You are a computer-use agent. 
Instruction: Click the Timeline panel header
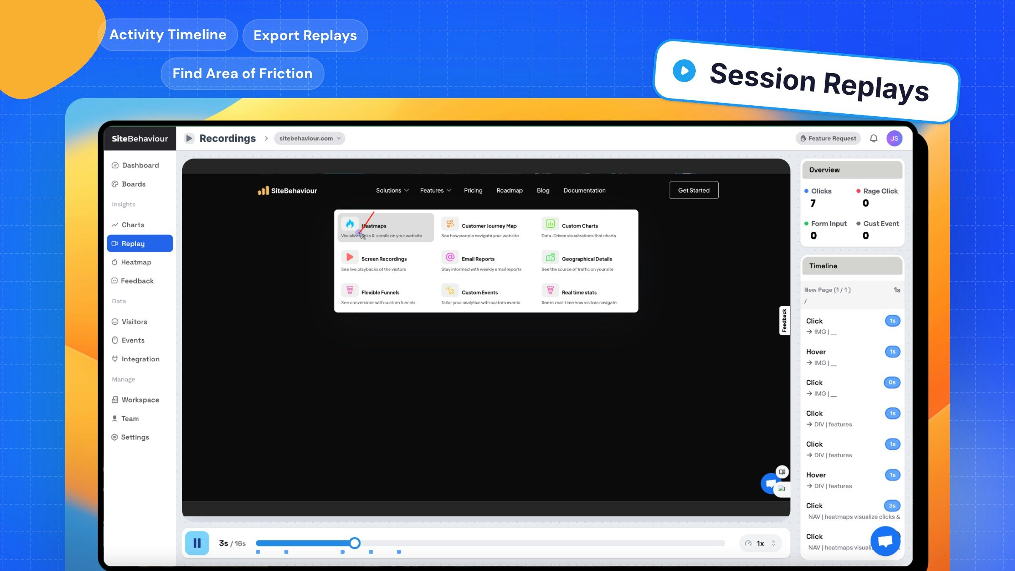pos(852,266)
